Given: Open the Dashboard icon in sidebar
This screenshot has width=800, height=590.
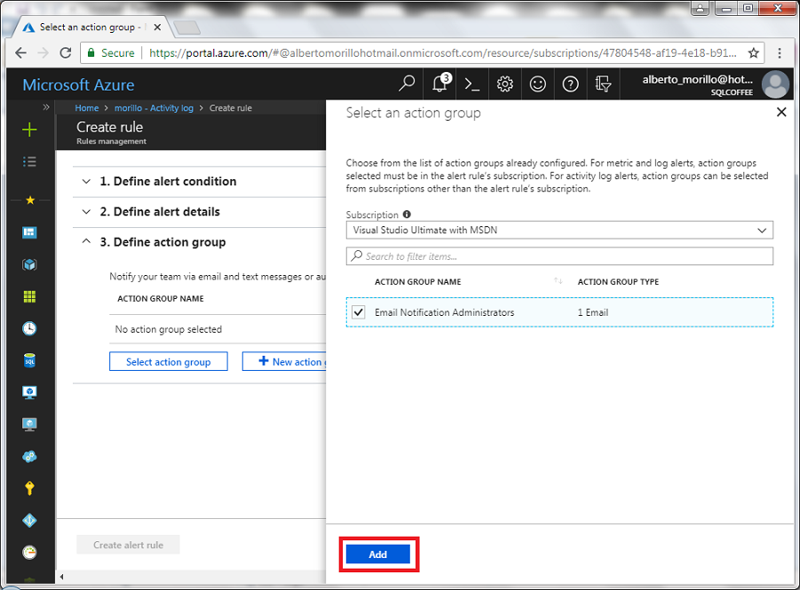Looking at the screenshot, I should coord(29,232).
